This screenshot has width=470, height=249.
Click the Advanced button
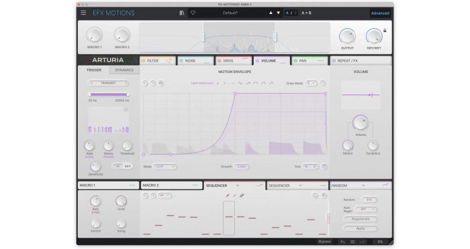pyautogui.click(x=380, y=13)
